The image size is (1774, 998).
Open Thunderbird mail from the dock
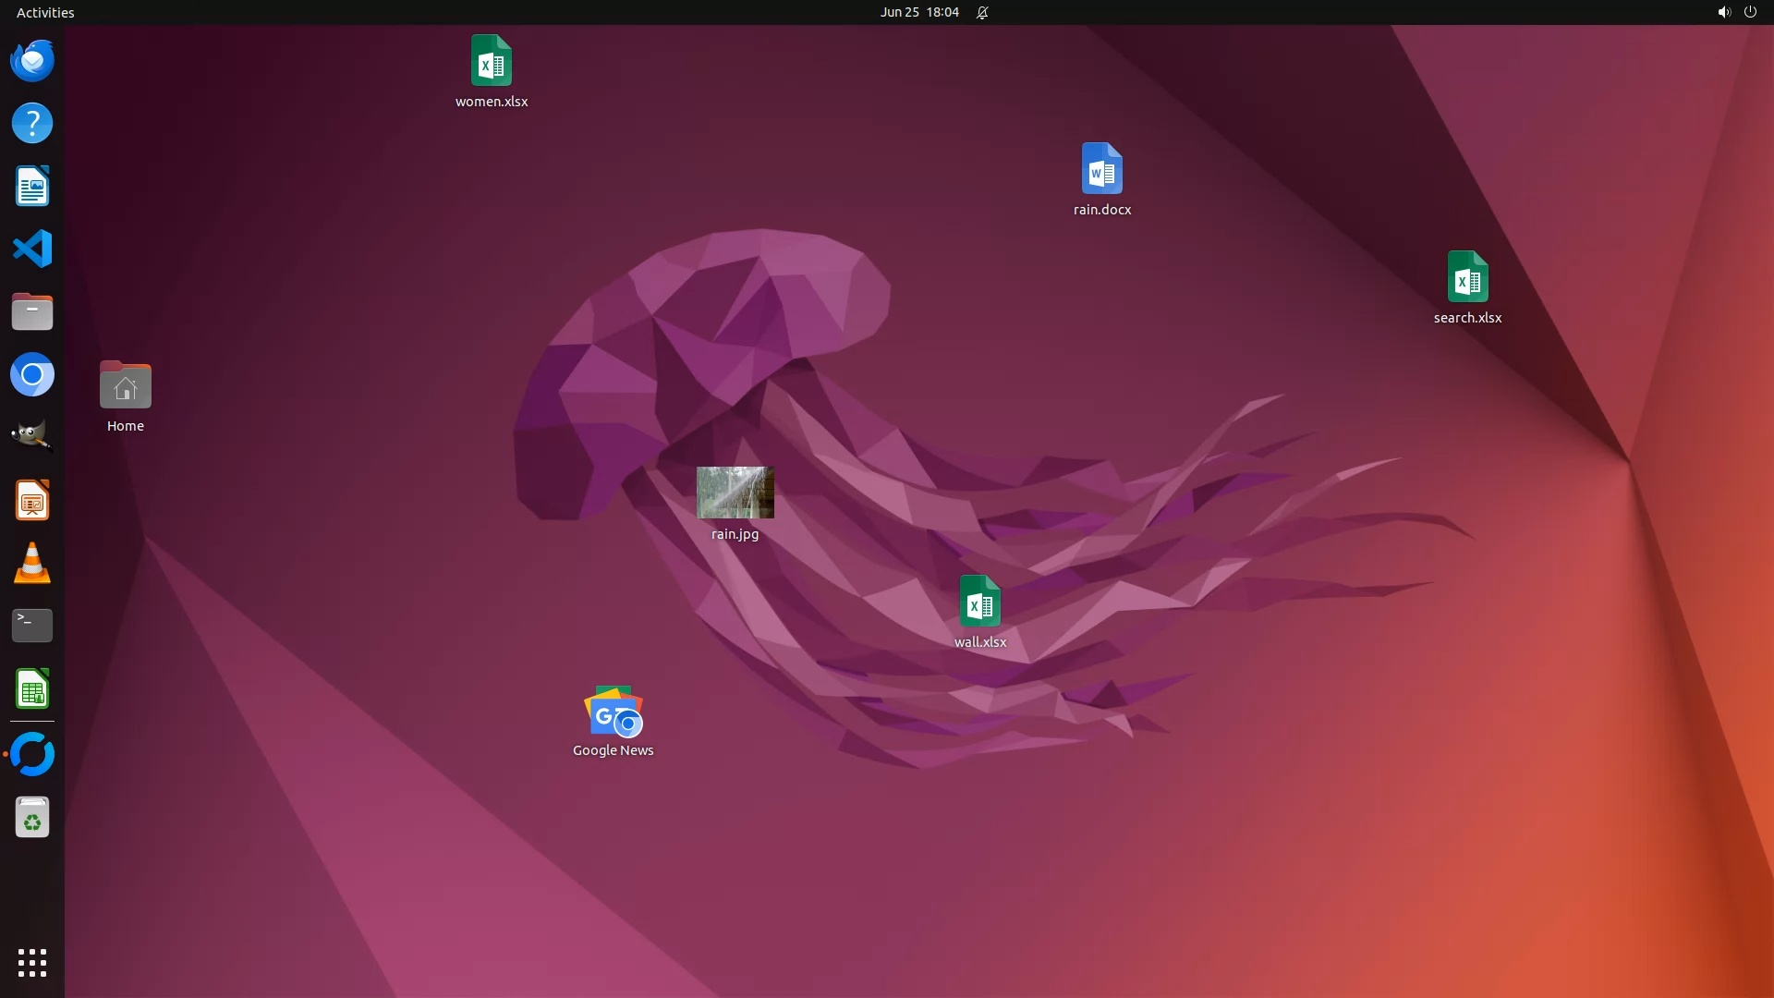click(32, 61)
